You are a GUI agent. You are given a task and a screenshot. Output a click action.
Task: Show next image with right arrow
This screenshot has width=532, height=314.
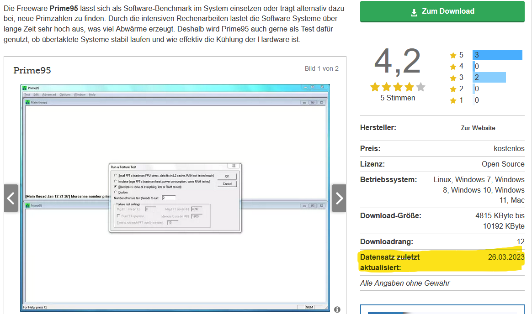[x=339, y=198]
